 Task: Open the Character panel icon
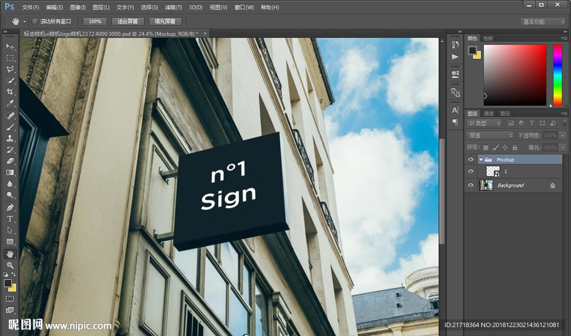[x=456, y=110]
